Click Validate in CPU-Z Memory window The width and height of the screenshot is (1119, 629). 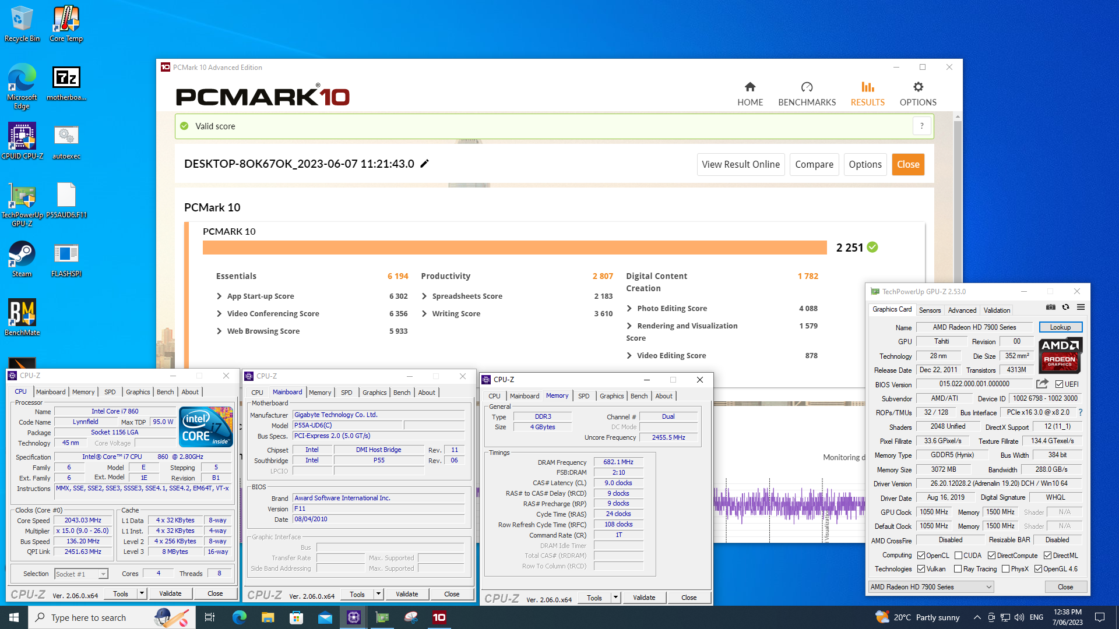[x=644, y=598]
